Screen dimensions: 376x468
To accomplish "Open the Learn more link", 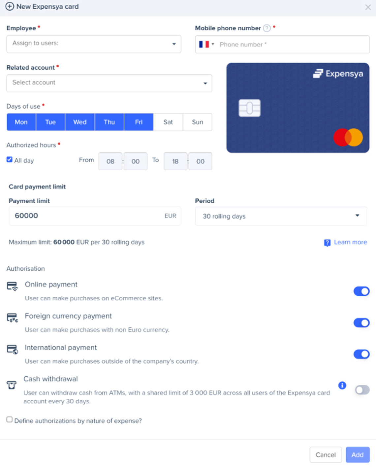I will point(350,242).
